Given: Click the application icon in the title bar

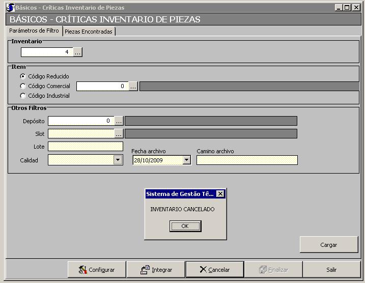Looking at the screenshot, I should (10, 8).
